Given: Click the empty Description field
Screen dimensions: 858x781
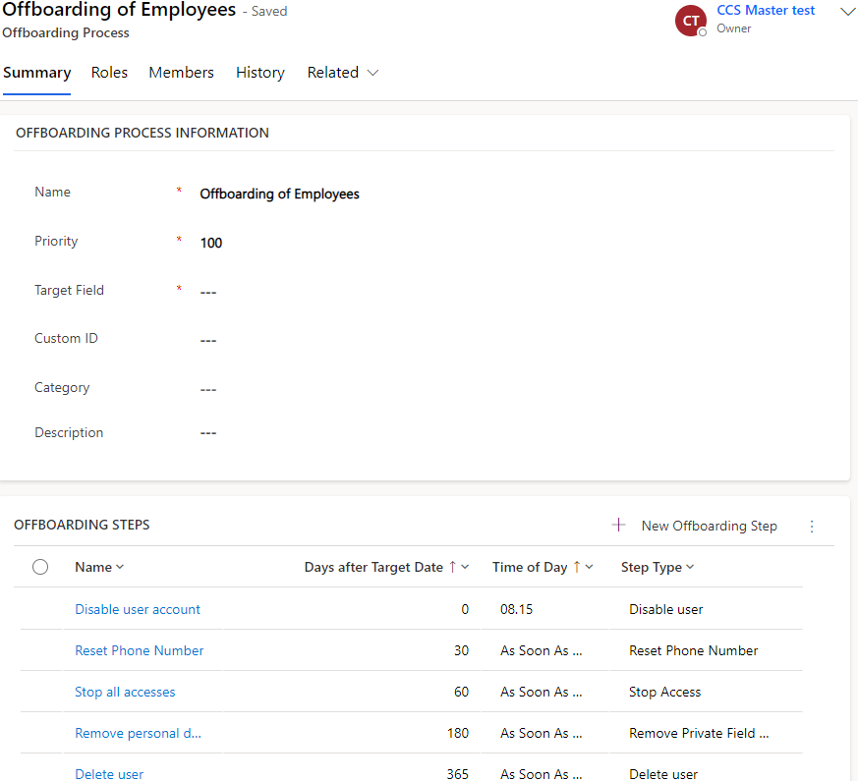Looking at the screenshot, I should (x=207, y=433).
